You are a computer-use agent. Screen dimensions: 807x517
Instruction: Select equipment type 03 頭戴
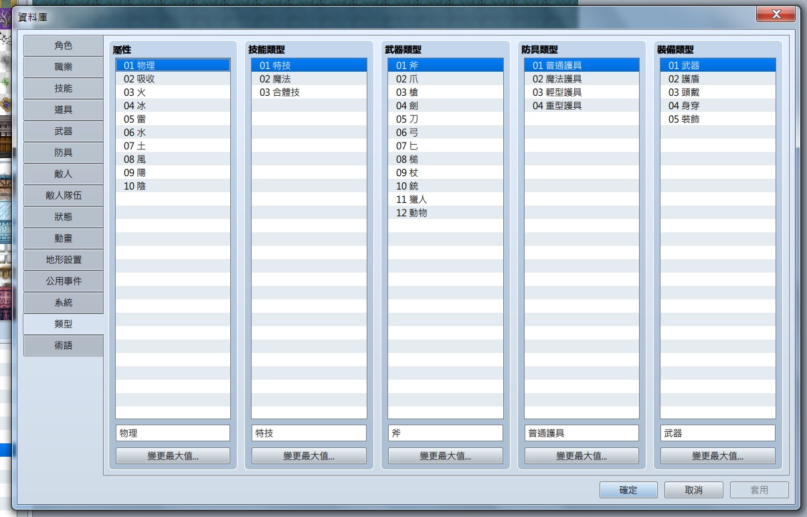pyautogui.click(x=718, y=92)
